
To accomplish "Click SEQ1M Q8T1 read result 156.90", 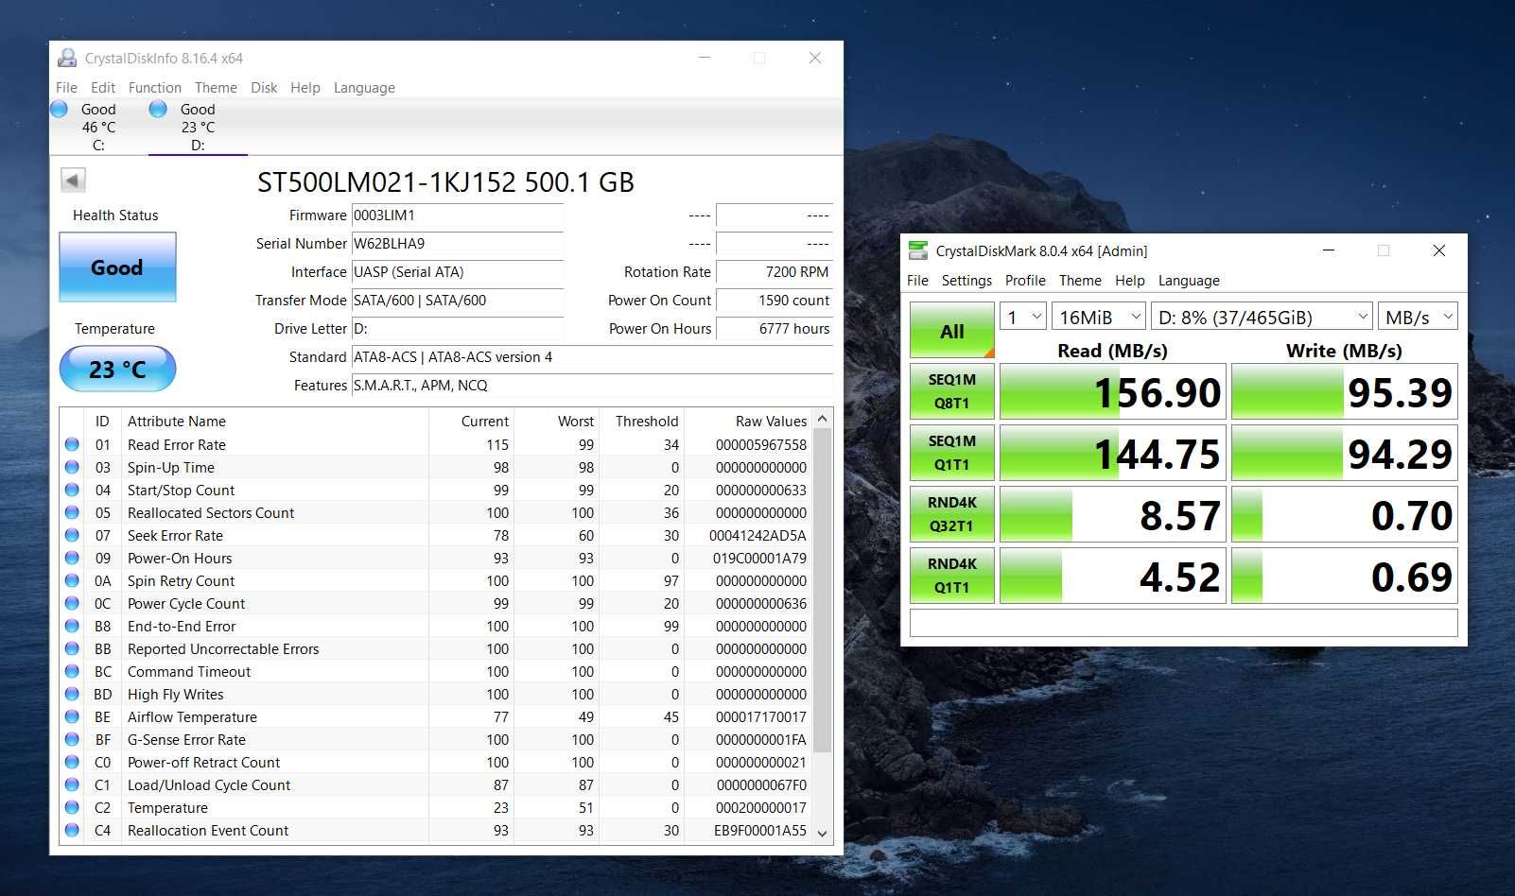I will [x=1113, y=391].
